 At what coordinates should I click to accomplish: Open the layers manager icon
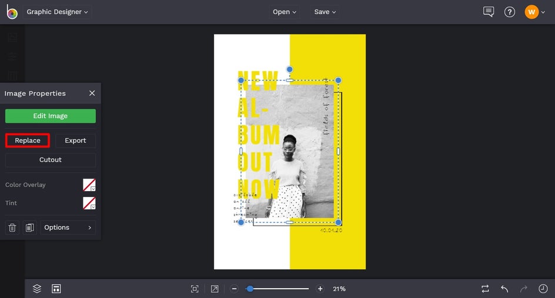37,289
